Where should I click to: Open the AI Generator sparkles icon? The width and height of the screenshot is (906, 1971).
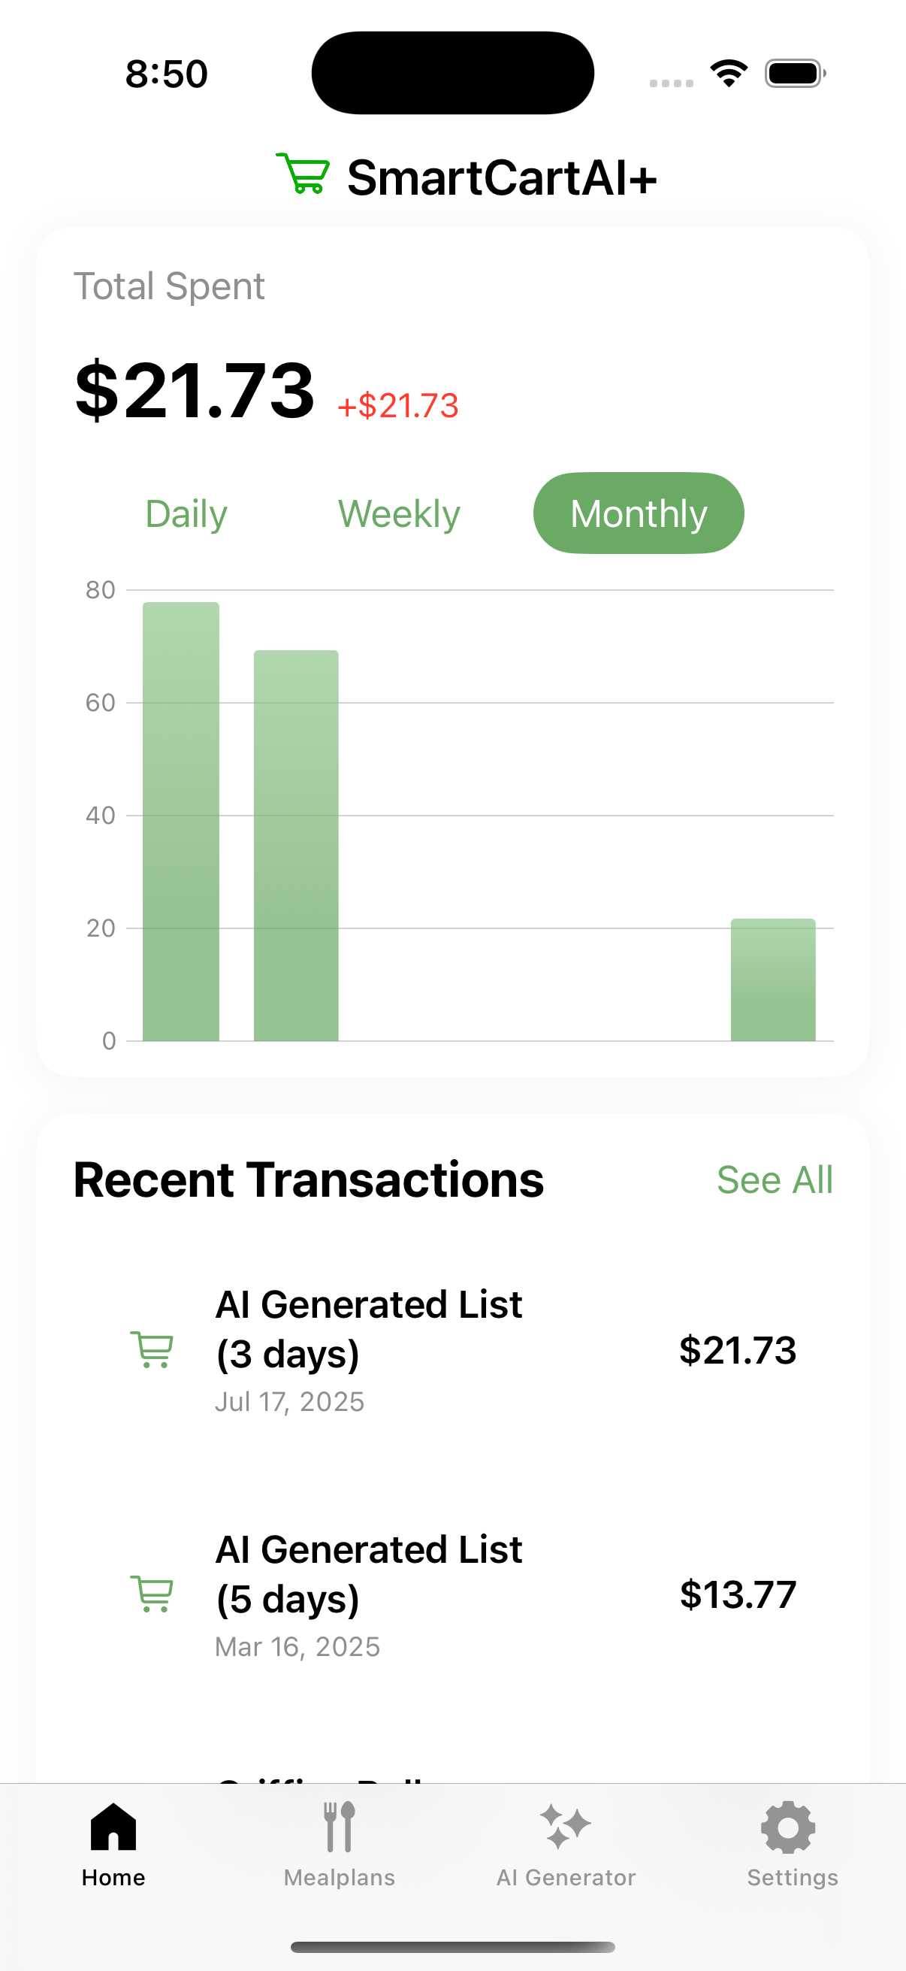[566, 1827]
